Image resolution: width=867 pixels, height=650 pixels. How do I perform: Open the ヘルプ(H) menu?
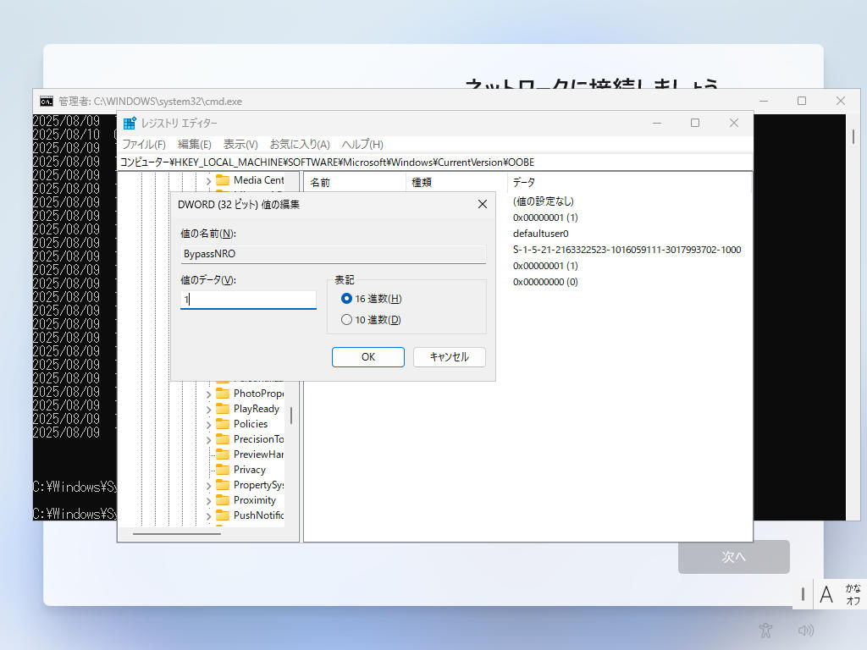(x=362, y=144)
